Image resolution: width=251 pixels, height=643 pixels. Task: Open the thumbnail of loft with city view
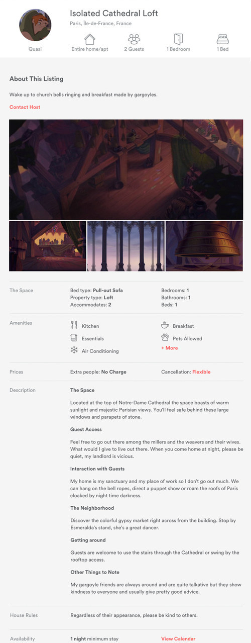click(x=48, y=246)
